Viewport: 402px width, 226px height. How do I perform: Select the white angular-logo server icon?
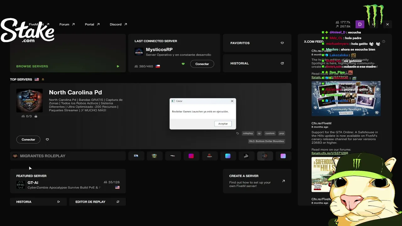click(246, 156)
